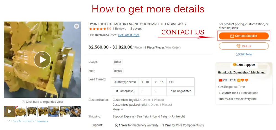Select the Diesel fuel option
Viewport: 276px width, 130px height.
[118, 71]
